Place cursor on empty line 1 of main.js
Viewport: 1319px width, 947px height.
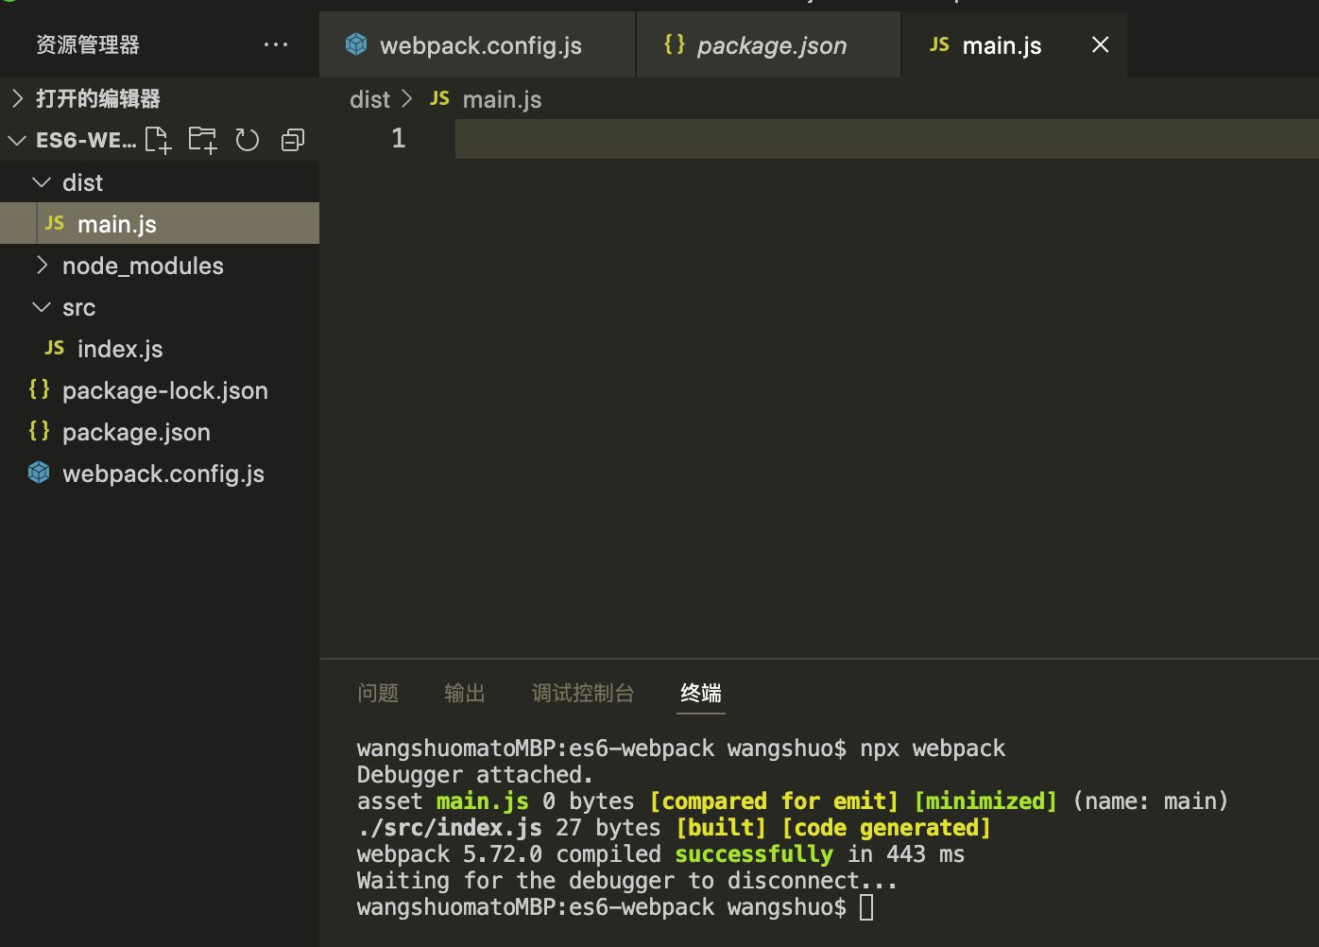[886, 139]
